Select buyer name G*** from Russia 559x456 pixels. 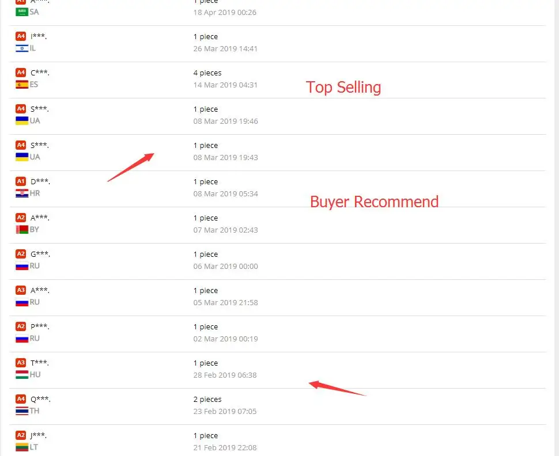pos(40,254)
